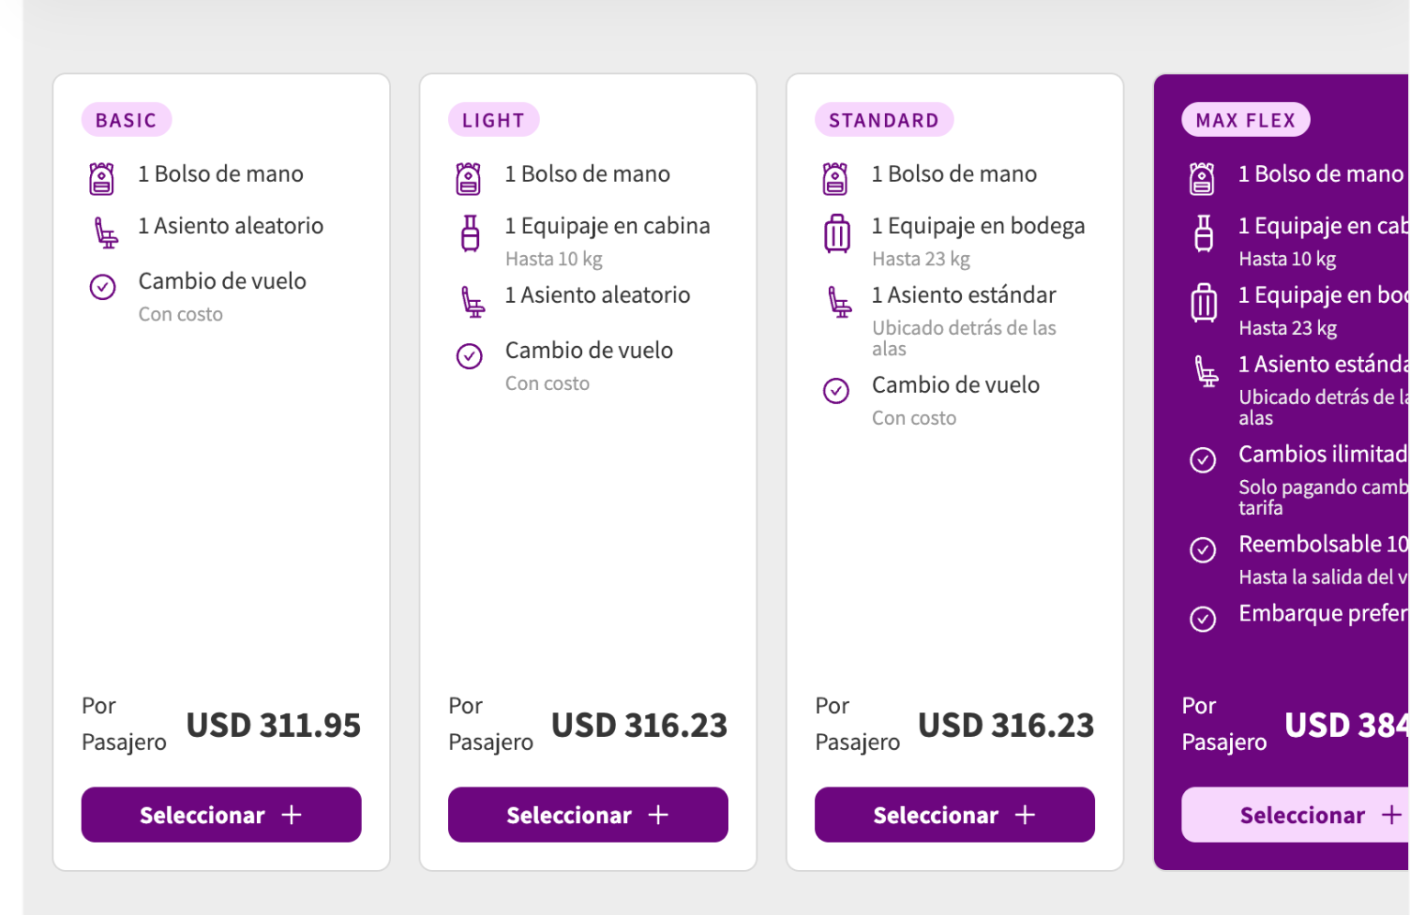
Task: Click the backpack icon in MAX FLEX card
Action: tap(1202, 179)
